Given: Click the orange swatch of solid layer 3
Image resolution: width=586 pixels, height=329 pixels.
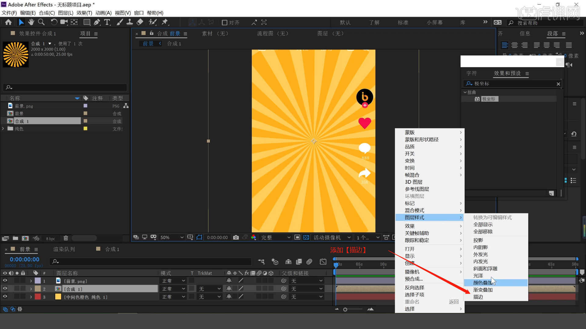Looking at the screenshot, I should 58,297.
